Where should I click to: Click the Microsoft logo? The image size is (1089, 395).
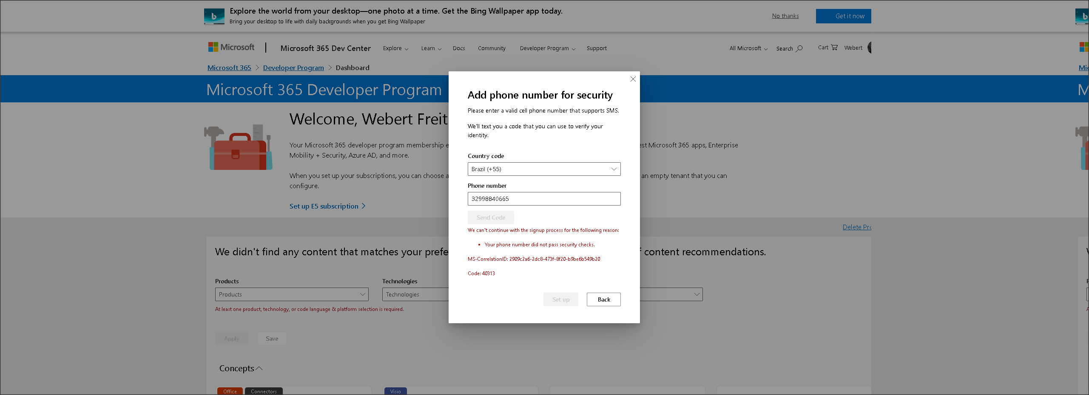pos(231,47)
